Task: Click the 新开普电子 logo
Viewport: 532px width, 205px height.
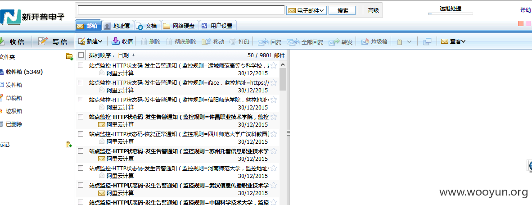Action: coord(32,17)
